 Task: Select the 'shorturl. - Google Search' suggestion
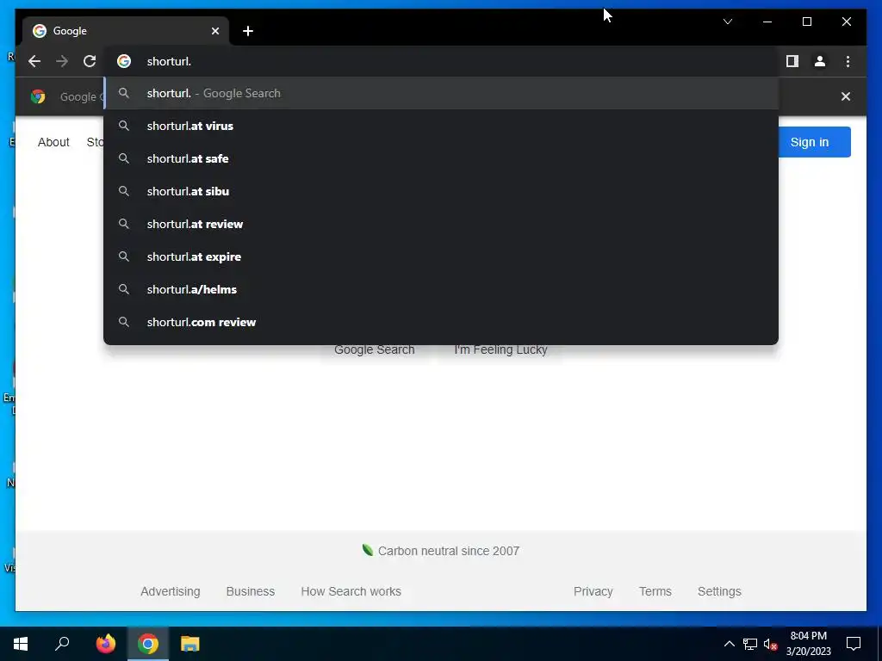[441, 93]
